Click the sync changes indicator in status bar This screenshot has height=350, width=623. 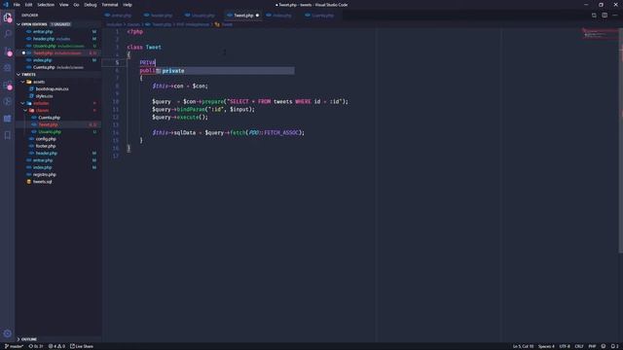click(36, 346)
